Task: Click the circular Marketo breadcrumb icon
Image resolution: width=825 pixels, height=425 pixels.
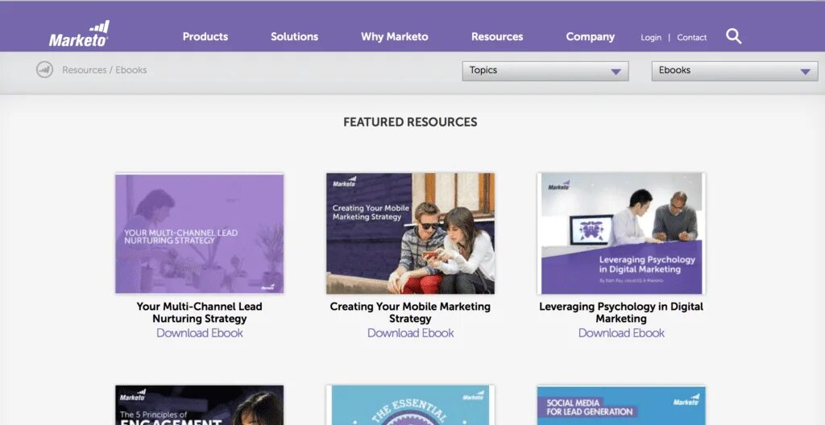Action: 45,69
